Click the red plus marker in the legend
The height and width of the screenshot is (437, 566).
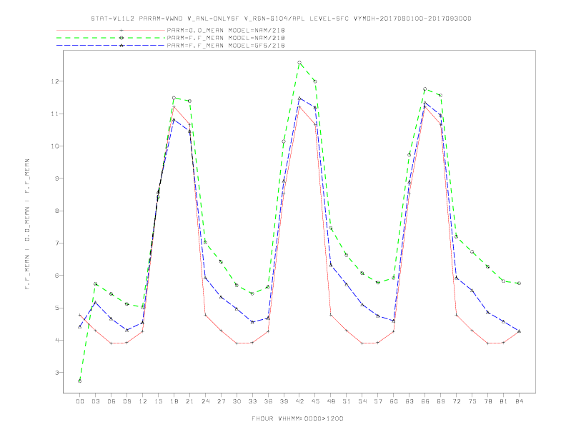coord(121,30)
